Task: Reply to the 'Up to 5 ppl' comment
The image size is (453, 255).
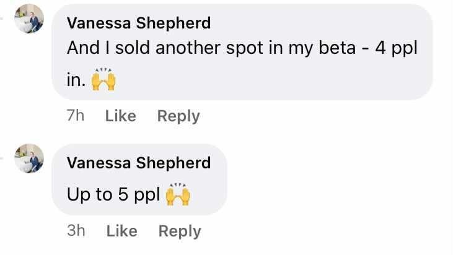Action: 180,231
